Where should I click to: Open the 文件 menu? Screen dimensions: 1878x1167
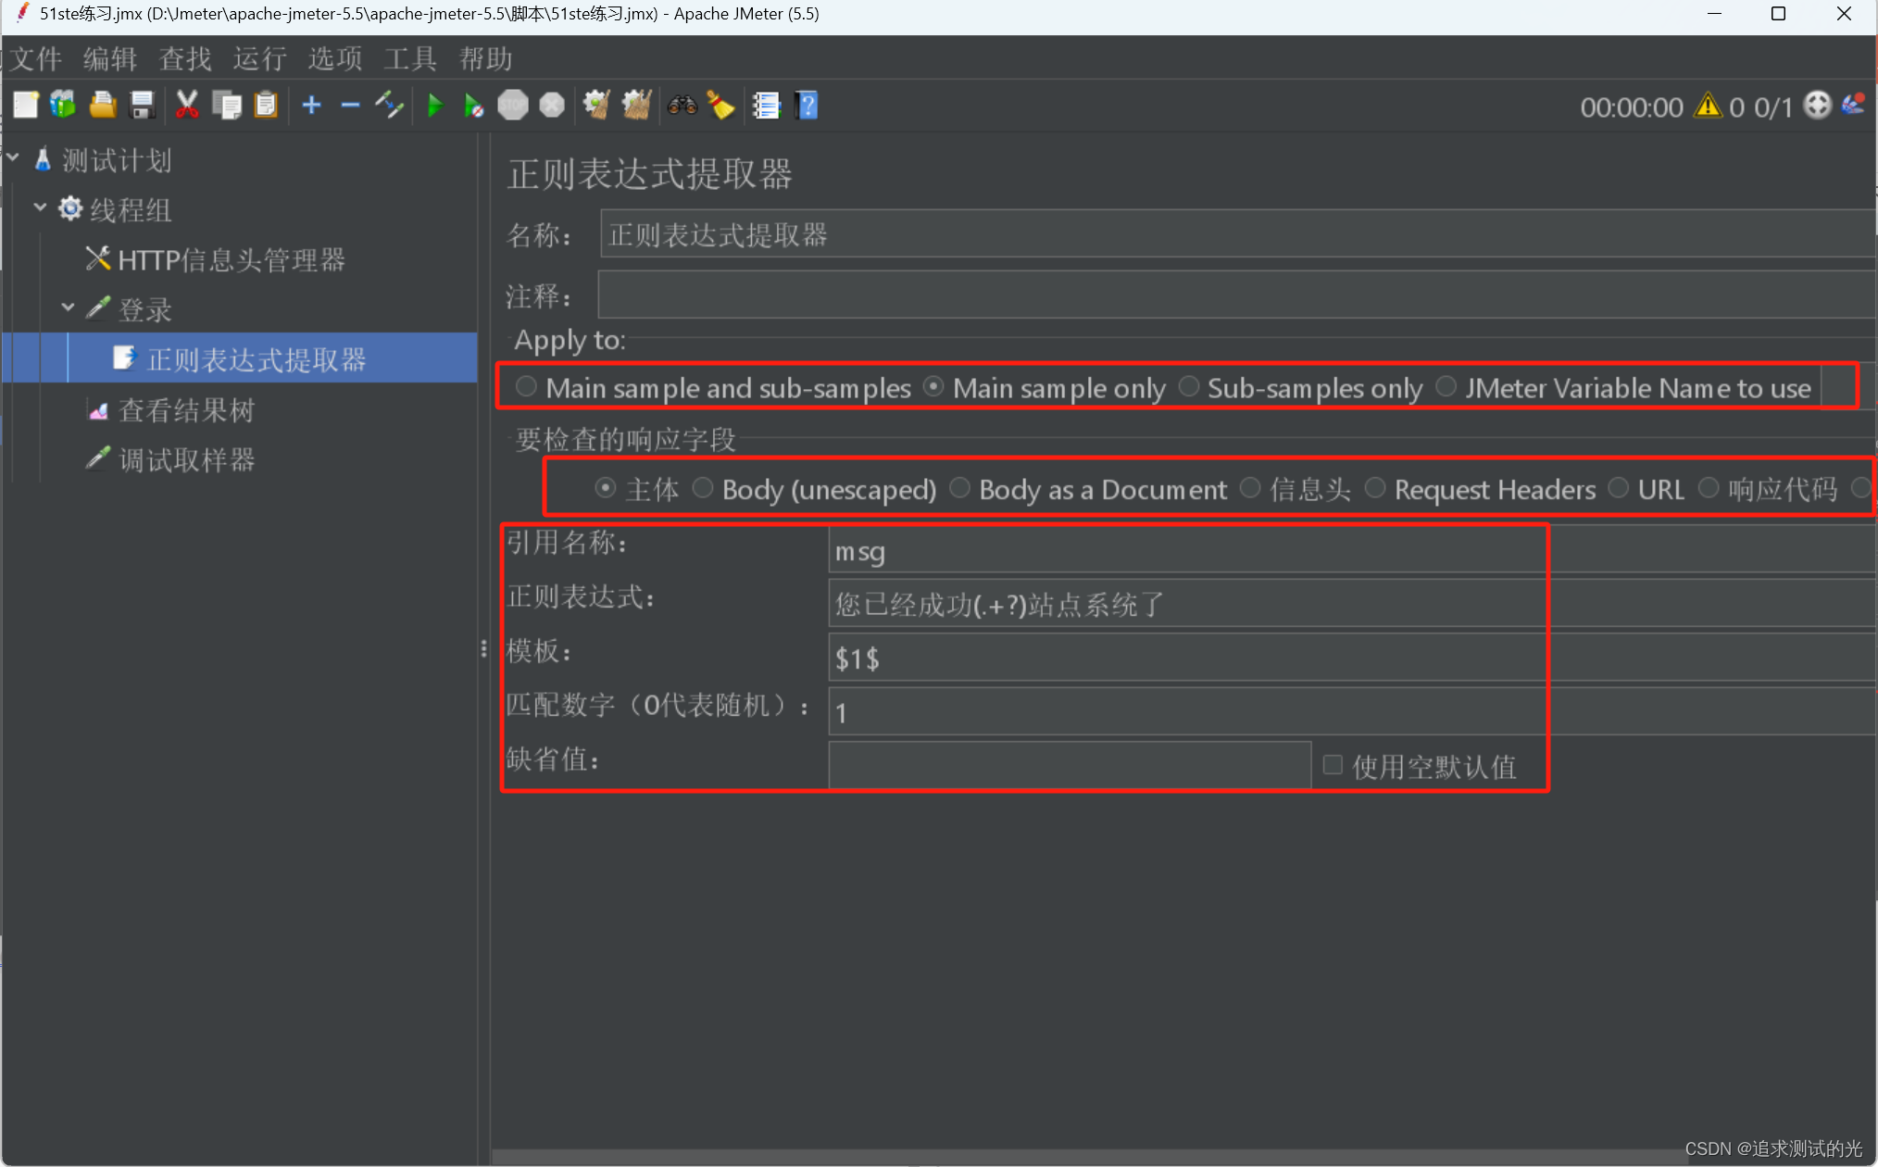[37, 59]
